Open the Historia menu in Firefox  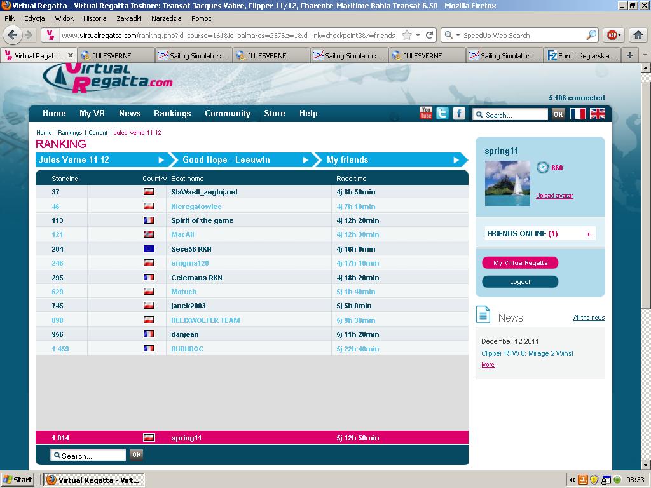click(95, 18)
